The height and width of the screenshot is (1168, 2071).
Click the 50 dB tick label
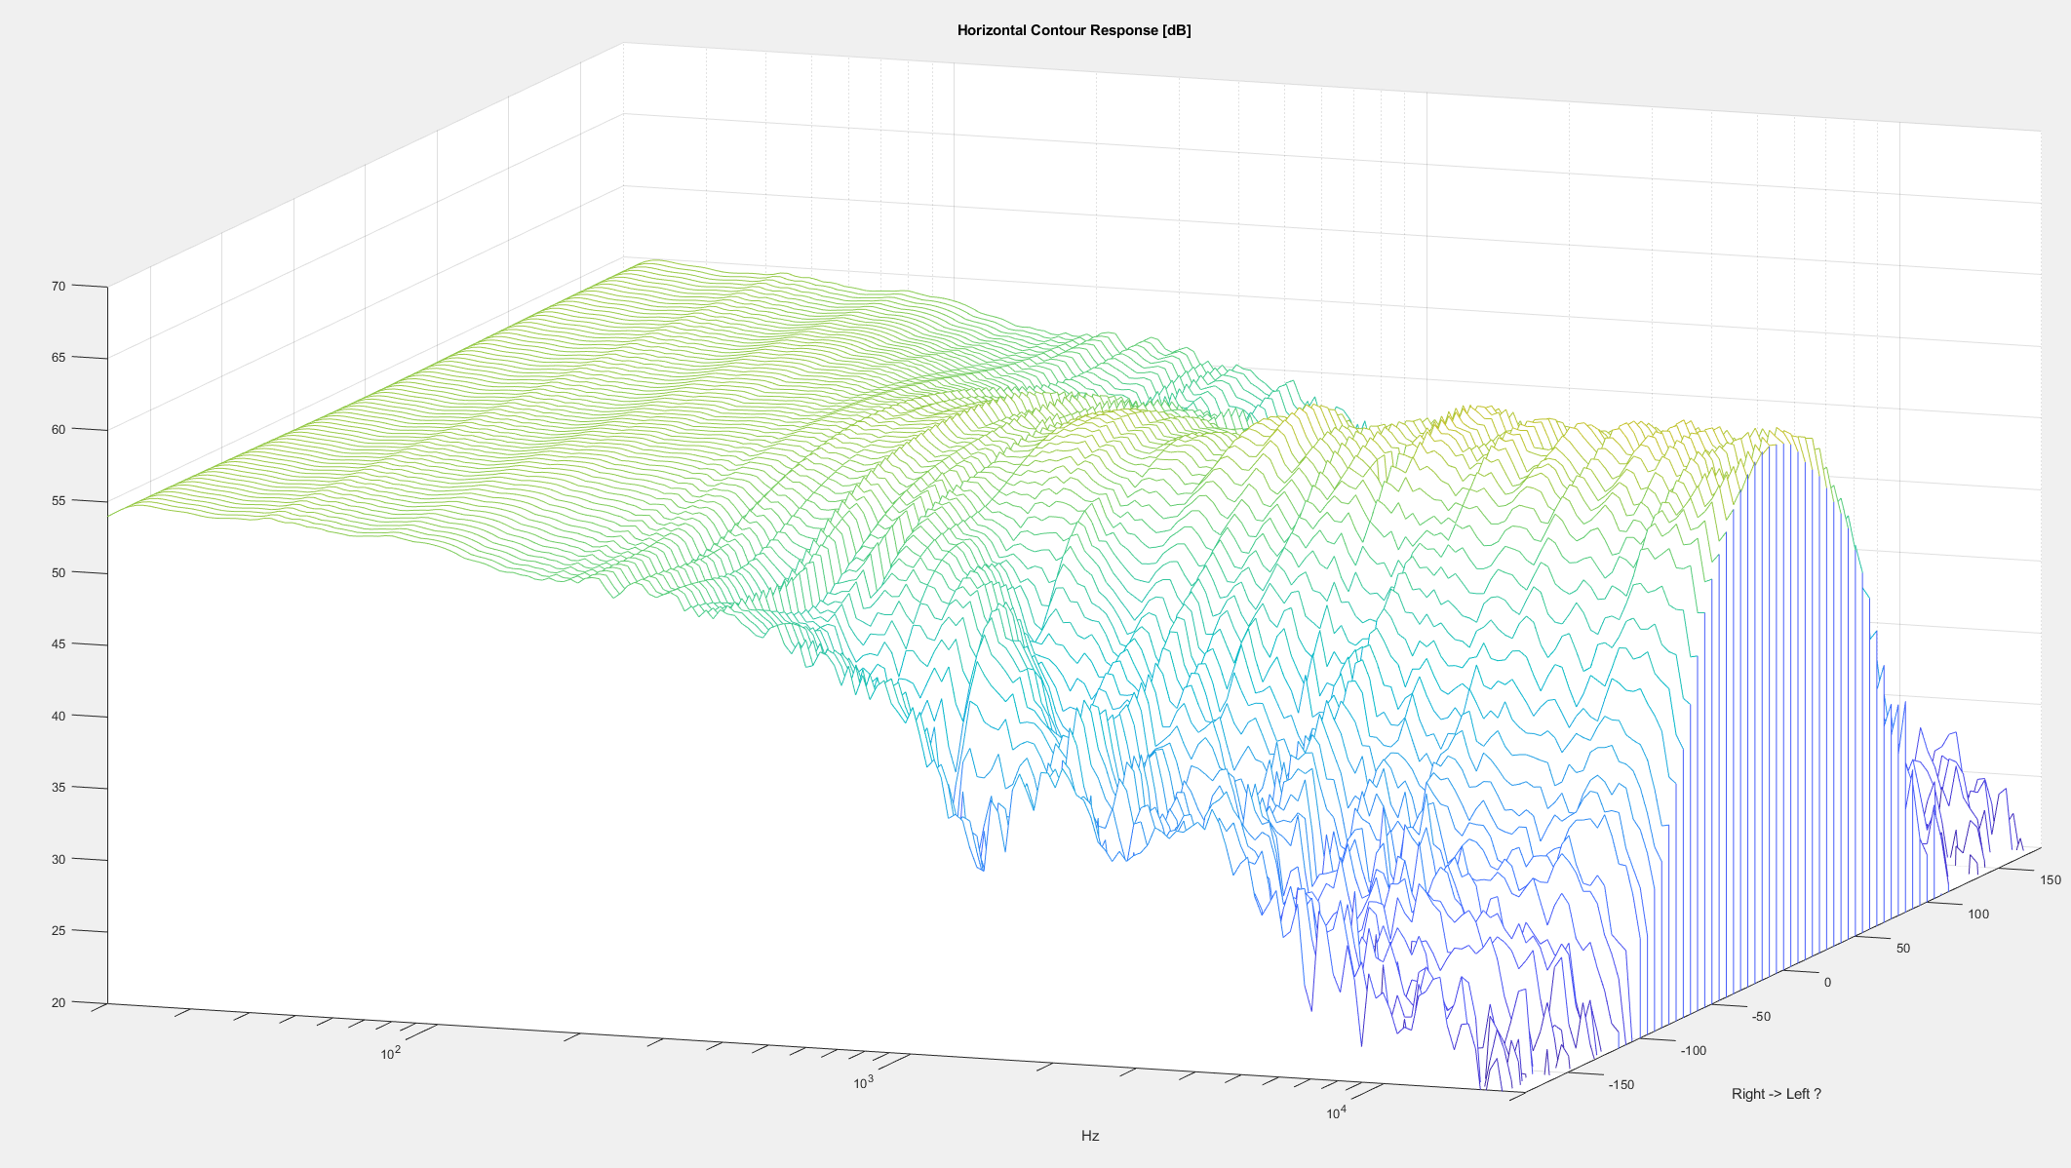pyautogui.click(x=59, y=572)
